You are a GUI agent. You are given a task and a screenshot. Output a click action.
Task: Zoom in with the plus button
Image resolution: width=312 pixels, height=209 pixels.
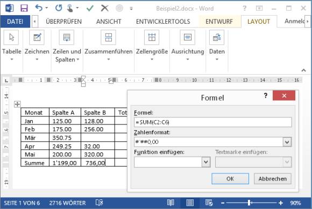281,203
